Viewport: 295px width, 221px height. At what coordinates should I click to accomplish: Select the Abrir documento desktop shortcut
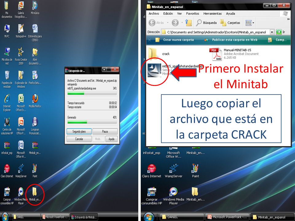pos(35,56)
